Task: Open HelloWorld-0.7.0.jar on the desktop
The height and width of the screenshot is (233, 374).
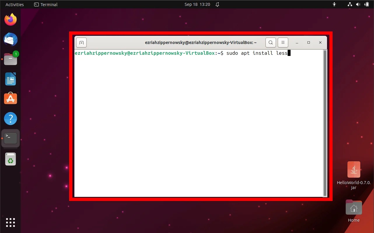Action: [x=354, y=169]
